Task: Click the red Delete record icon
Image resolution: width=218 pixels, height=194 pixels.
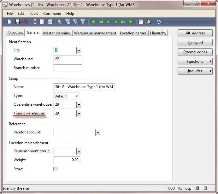Action: [x=25, y=22]
